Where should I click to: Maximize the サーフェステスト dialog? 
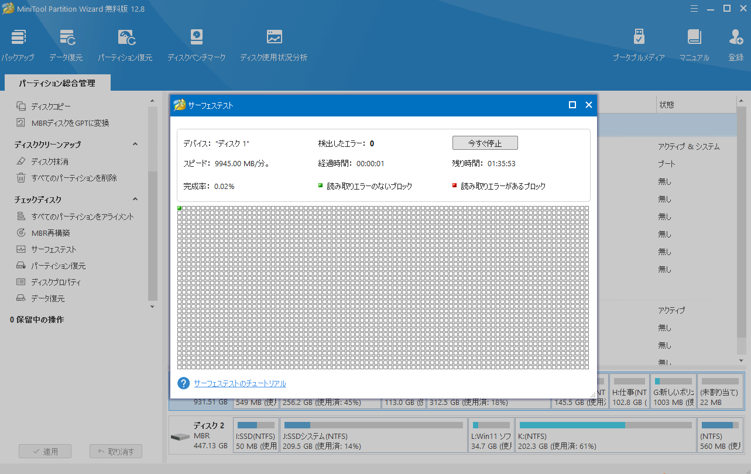coord(572,105)
